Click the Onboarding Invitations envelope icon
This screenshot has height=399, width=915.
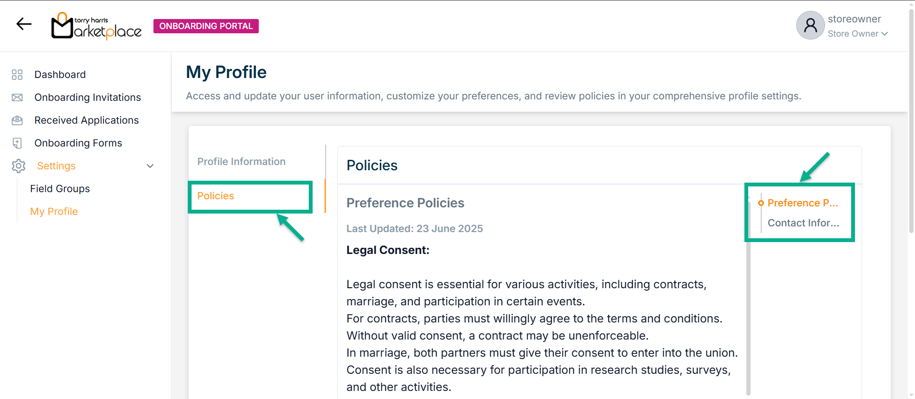coord(17,97)
